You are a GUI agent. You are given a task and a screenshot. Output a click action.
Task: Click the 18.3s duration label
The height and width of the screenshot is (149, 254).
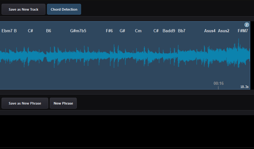(244, 87)
